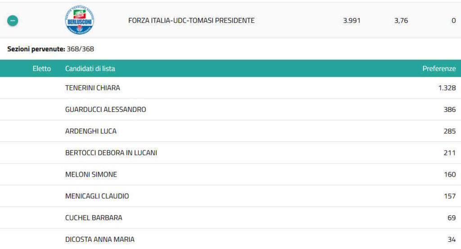Select candidate BERTOCCI DEBORA IN LUCANI

click(x=111, y=153)
